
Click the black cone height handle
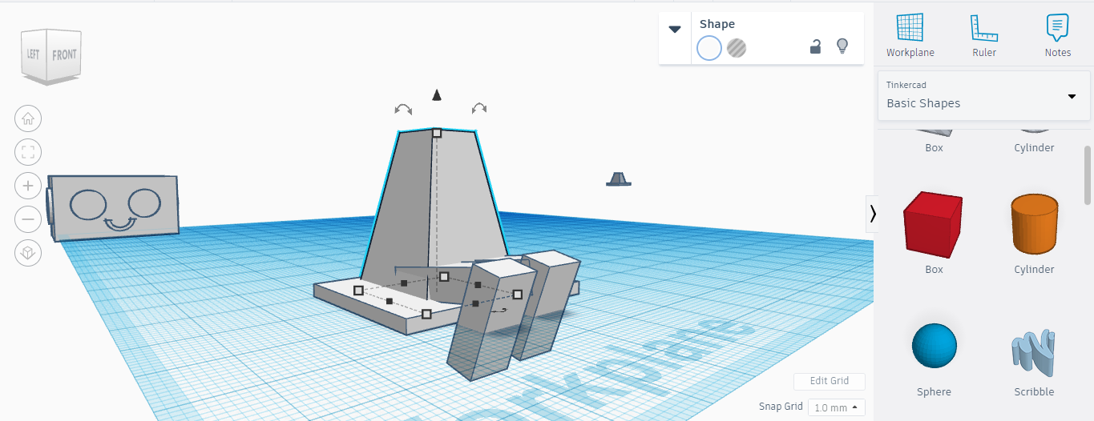(437, 95)
